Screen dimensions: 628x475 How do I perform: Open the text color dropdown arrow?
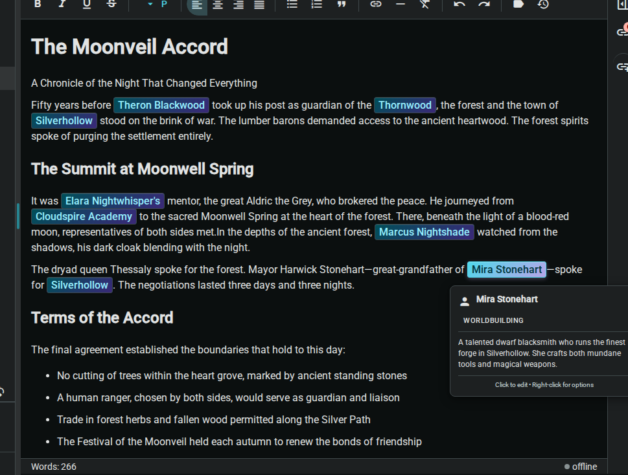point(150,5)
